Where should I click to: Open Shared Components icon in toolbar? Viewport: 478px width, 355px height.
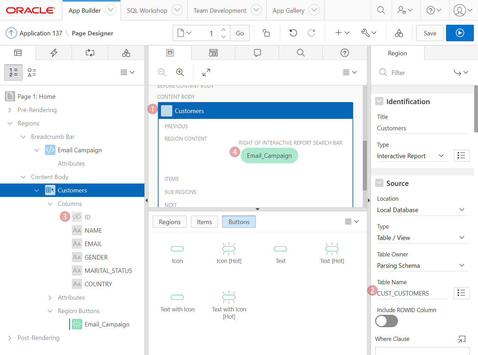click(399, 33)
